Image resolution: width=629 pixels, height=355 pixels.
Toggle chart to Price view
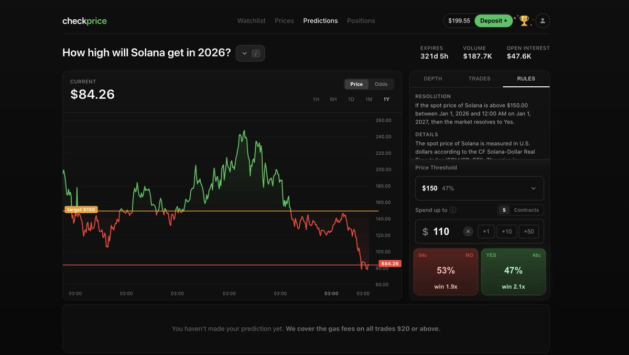[x=356, y=84]
